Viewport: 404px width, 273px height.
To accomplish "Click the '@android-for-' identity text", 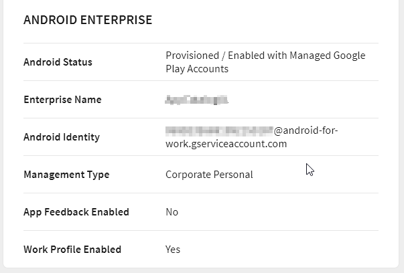I will (306, 130).
